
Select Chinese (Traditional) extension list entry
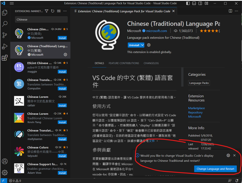click(x=40, y=50)
